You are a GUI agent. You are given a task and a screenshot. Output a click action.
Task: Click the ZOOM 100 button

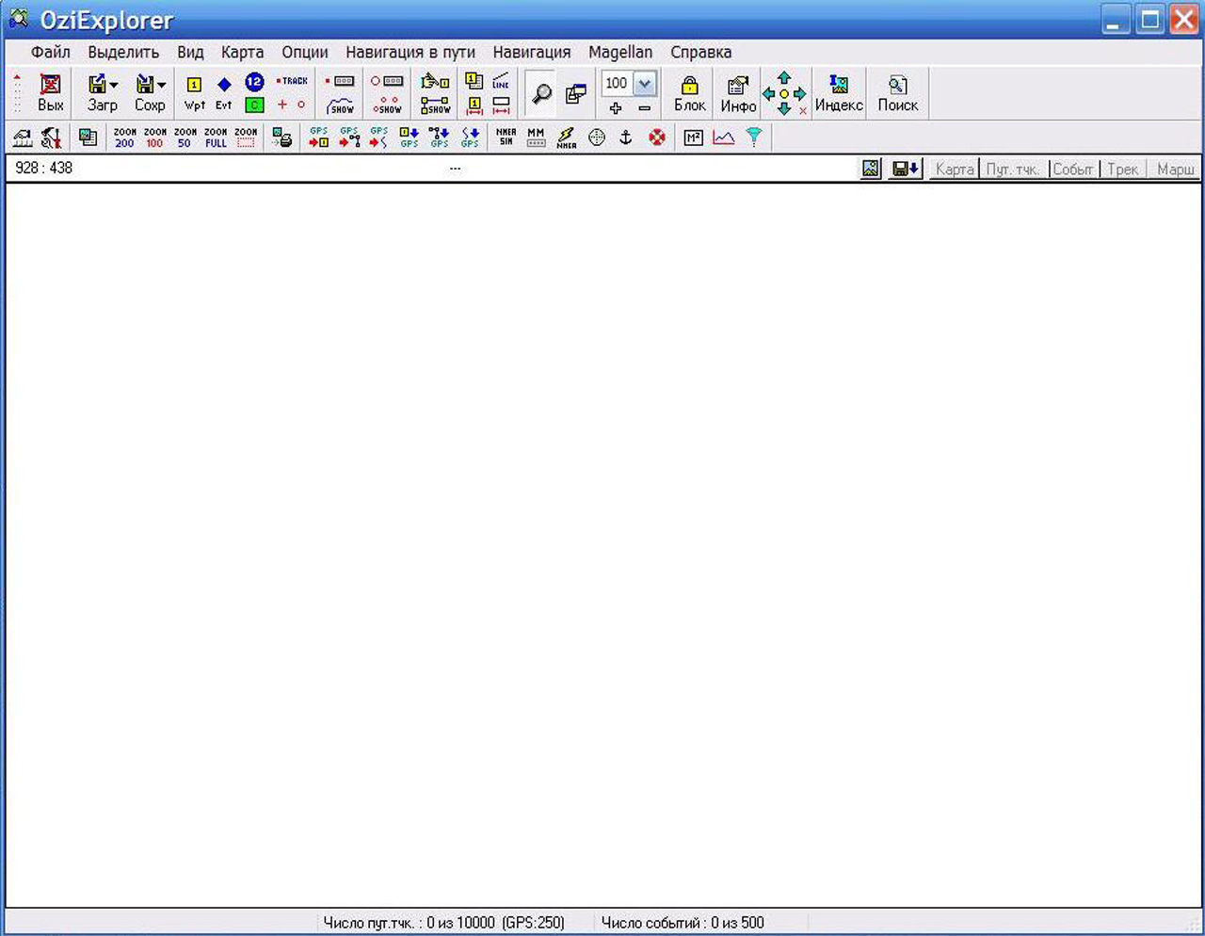click(x=155, y=137)
